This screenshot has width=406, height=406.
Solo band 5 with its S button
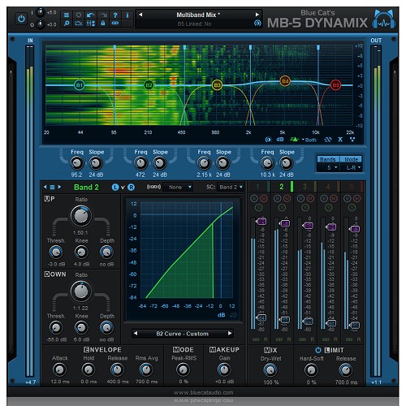click(x=352, y=208)
